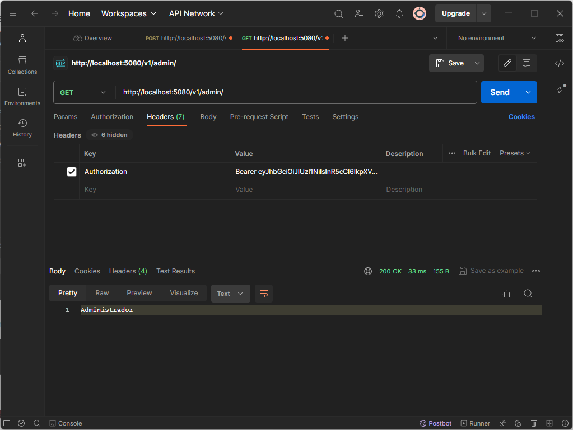Open the Pre-request Script tab
The width and height of the screenshot is (573, 430).
[259, 117]
